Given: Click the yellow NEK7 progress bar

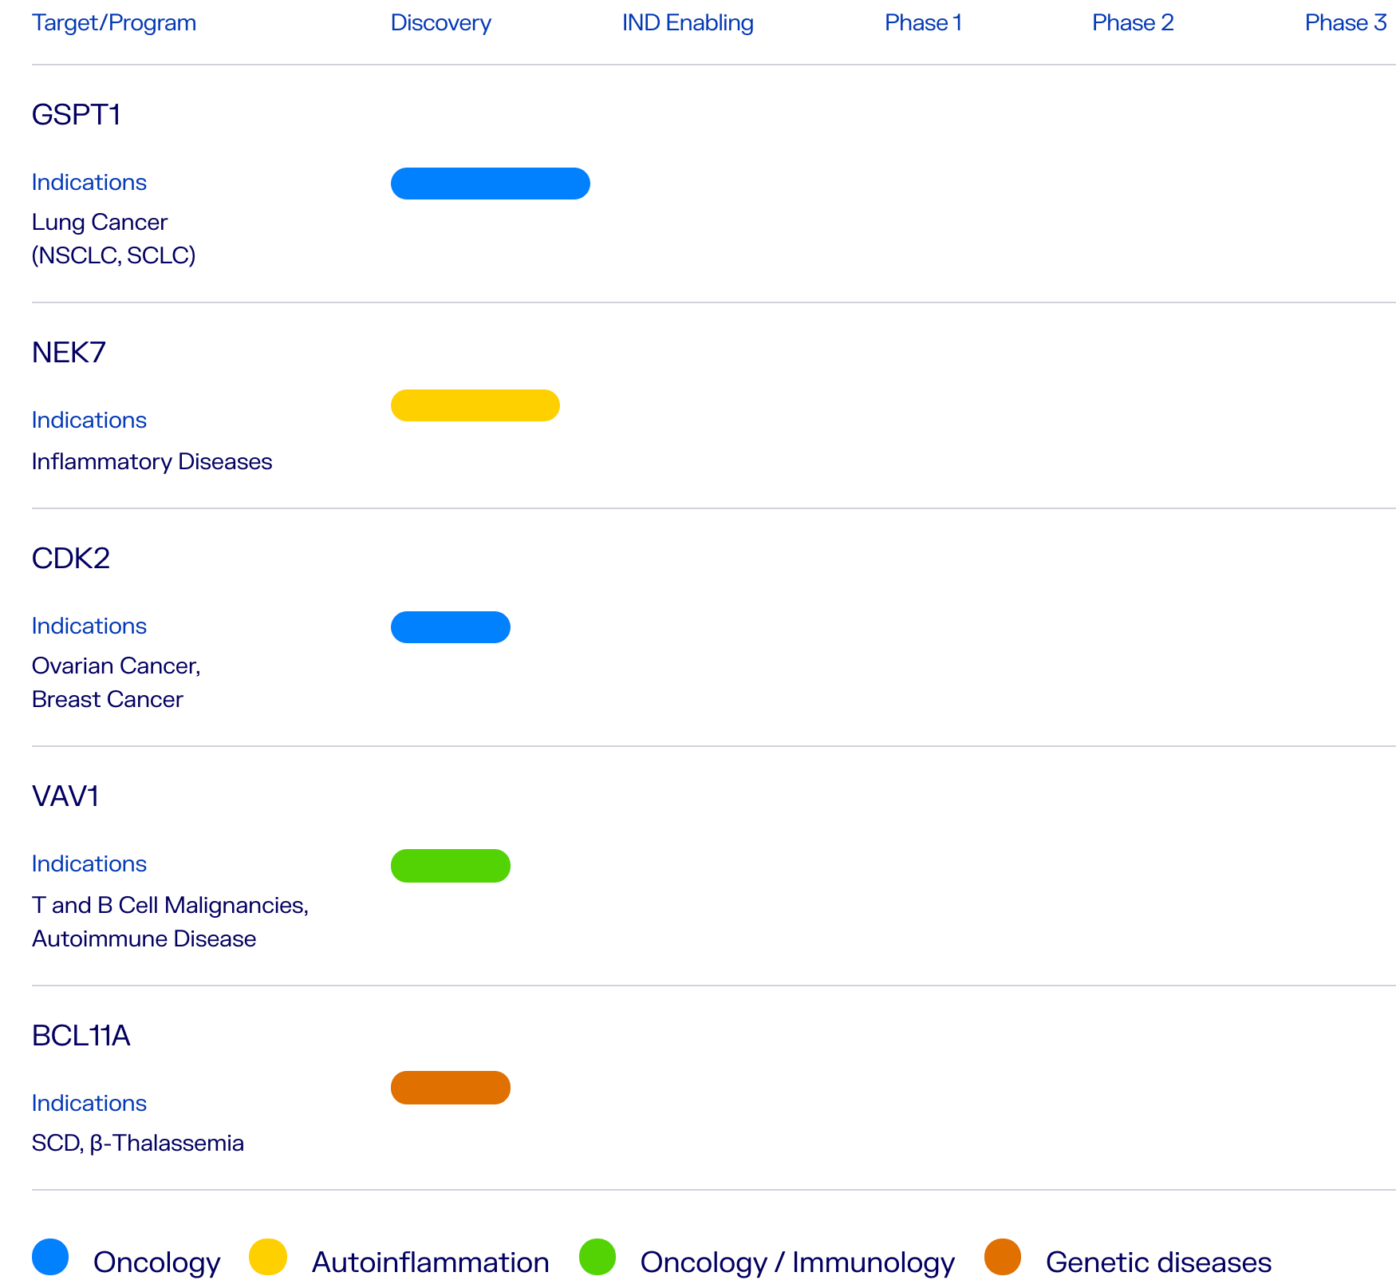Looking at the screenshot, I should tap(475, 405).
